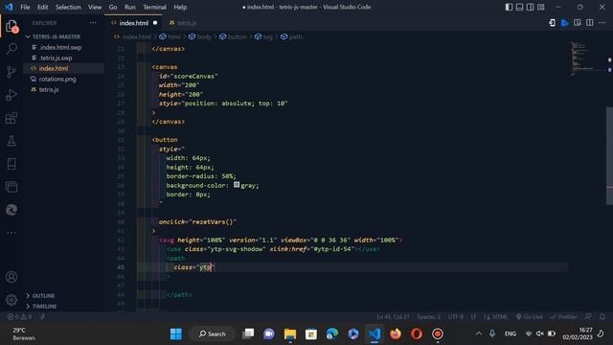Open Firefox from the taskbar
Viewport: 613px width, 345px height.
tap(396, 333)
